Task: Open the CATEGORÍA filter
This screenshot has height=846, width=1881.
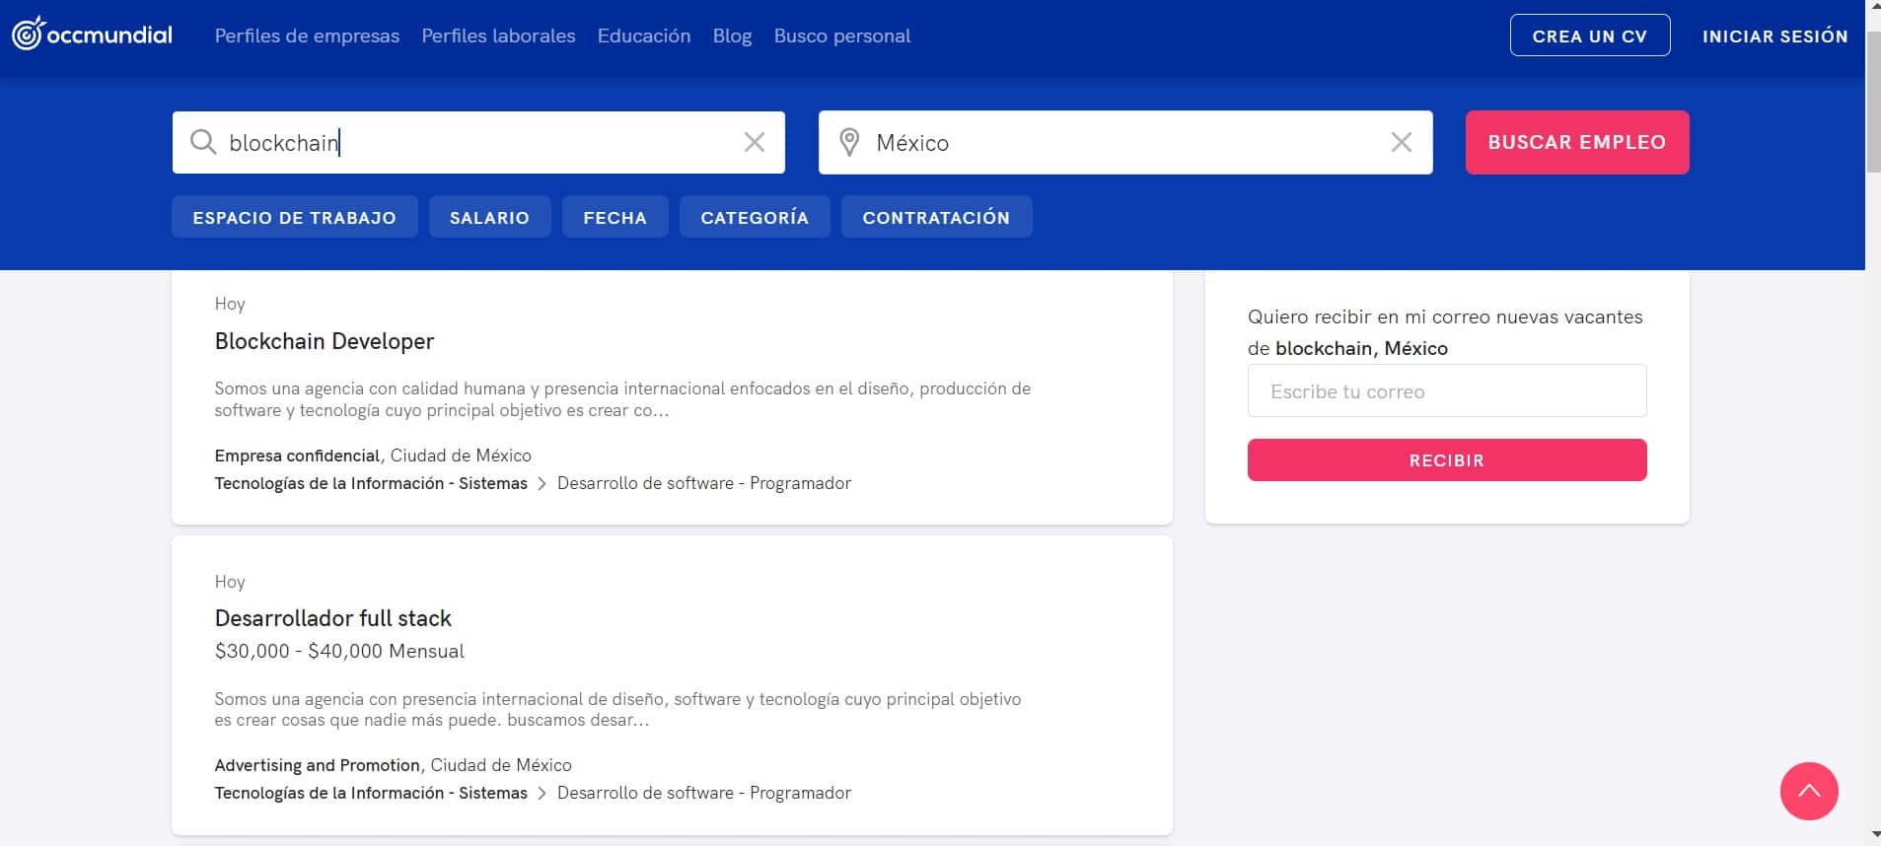Action: coord(755,217)
